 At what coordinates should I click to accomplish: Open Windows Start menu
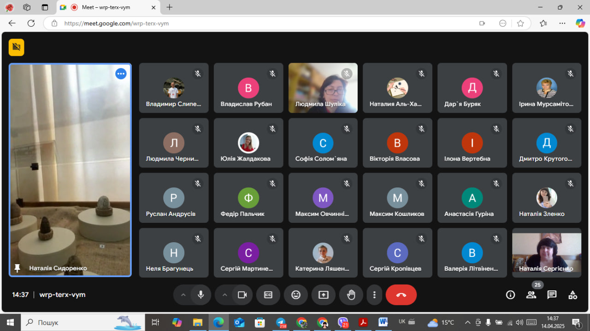click(10, 322)
